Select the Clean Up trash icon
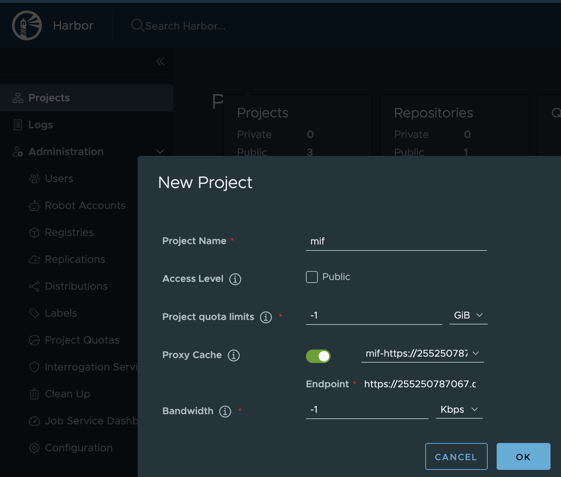 34,394
